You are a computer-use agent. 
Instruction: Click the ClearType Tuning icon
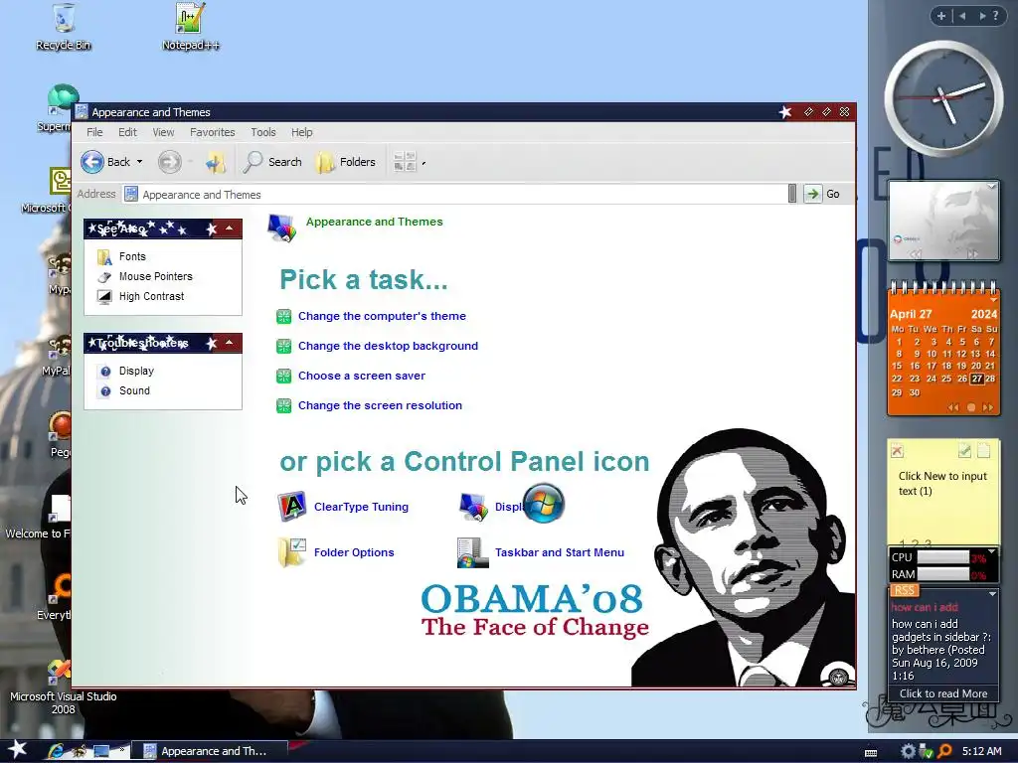[291, 507]
